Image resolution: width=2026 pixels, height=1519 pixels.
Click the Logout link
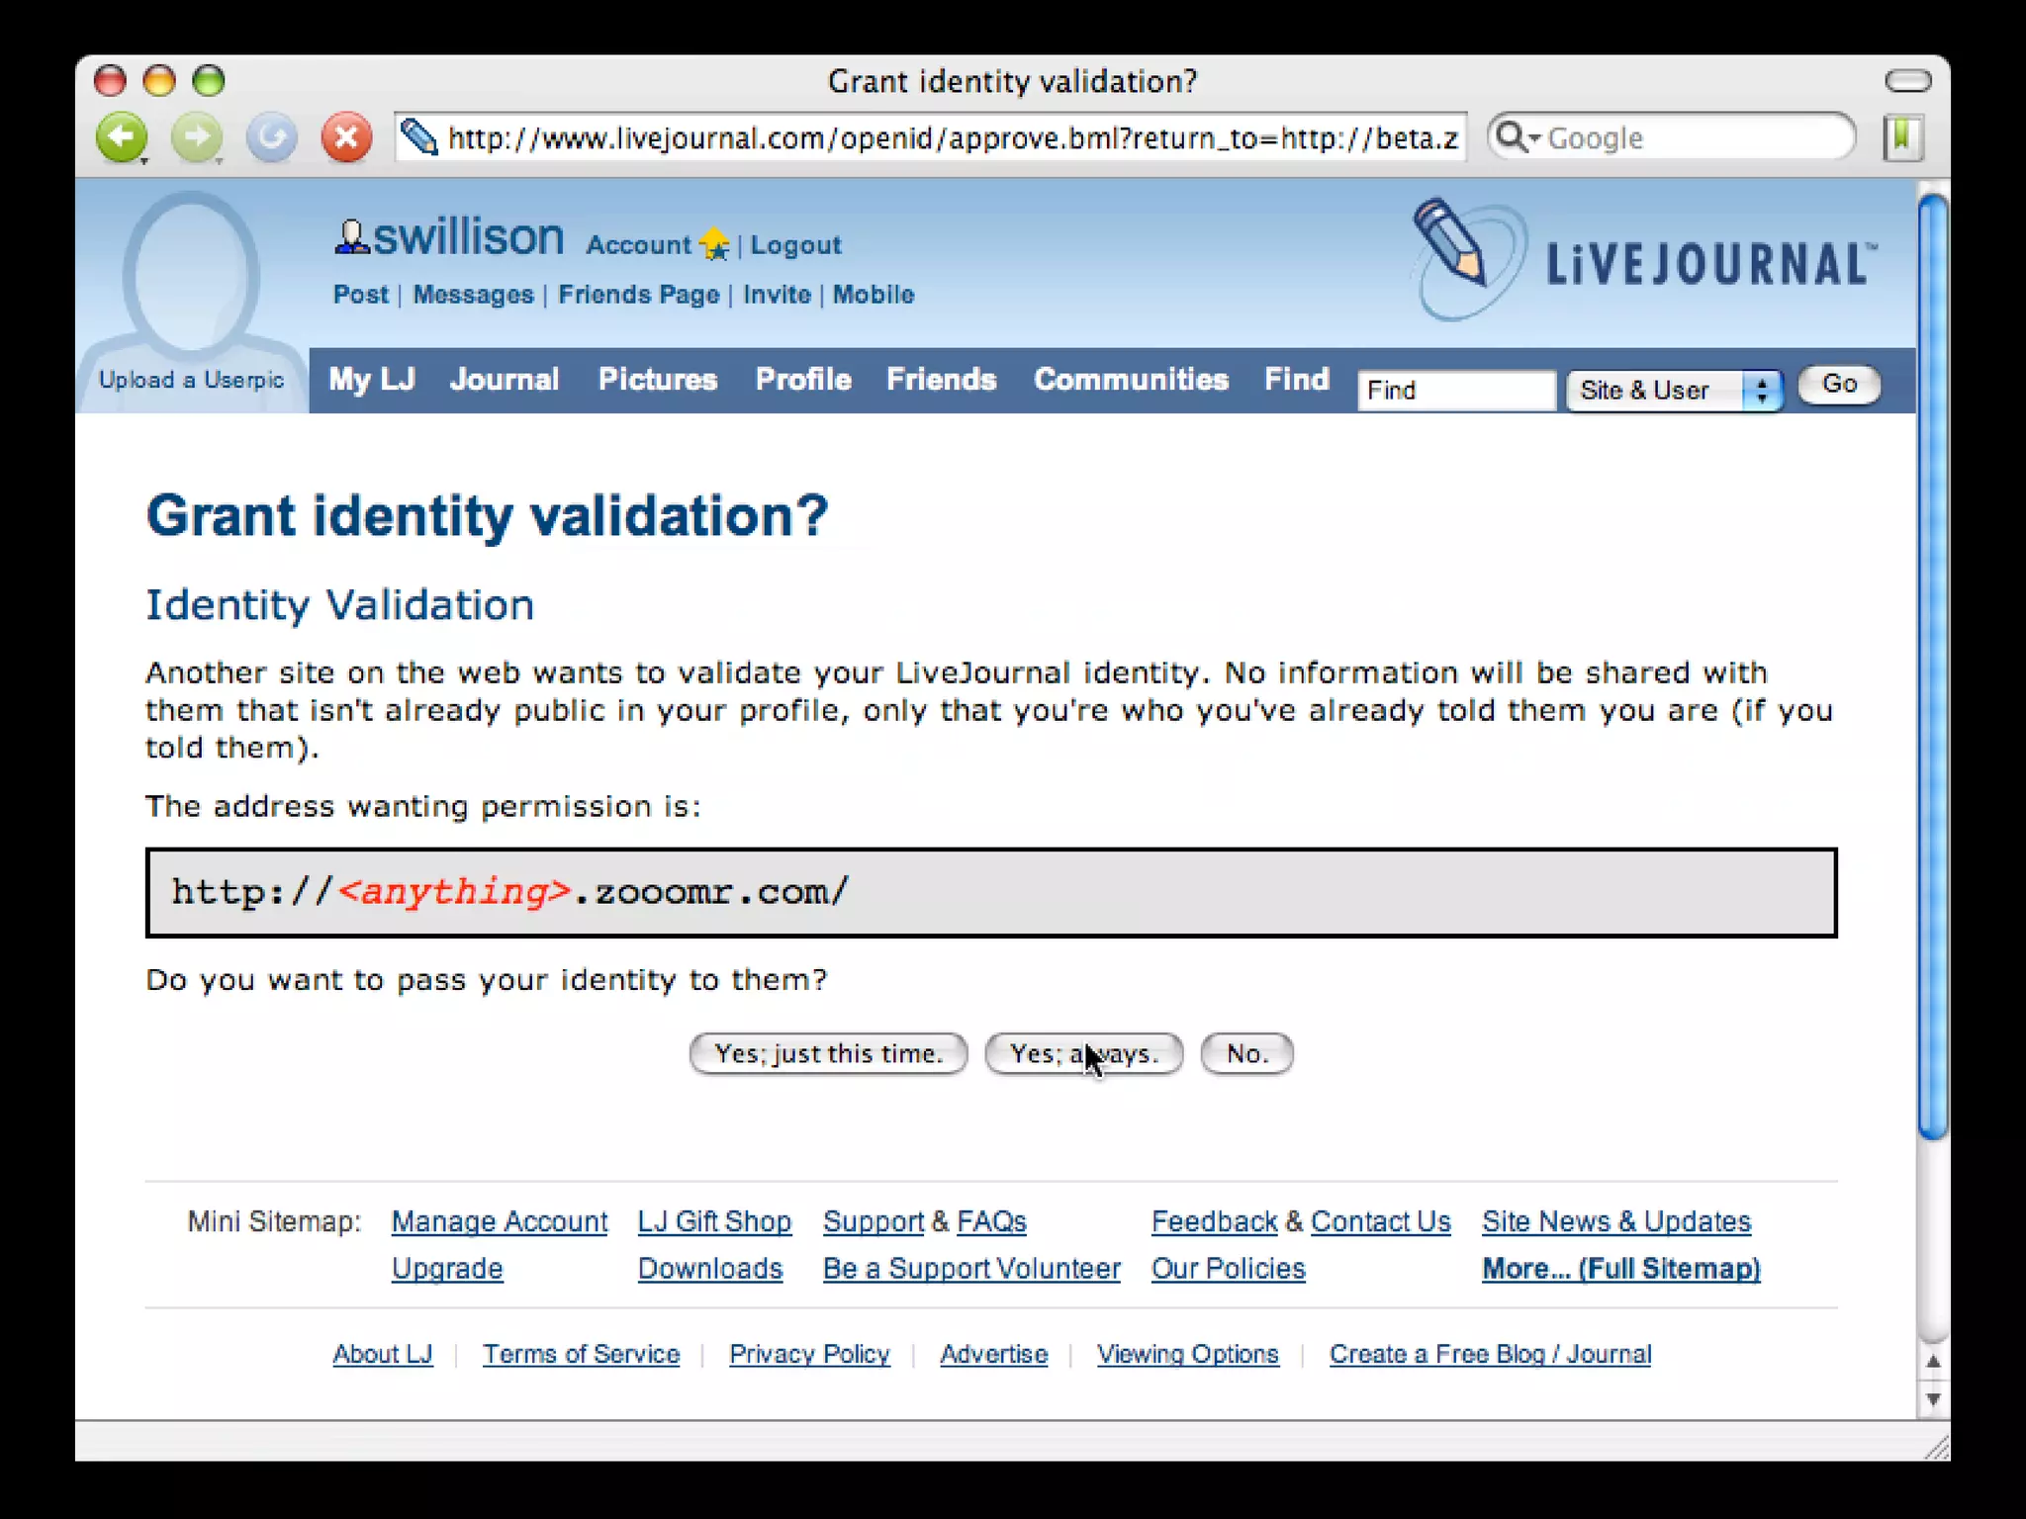(795, 245)
